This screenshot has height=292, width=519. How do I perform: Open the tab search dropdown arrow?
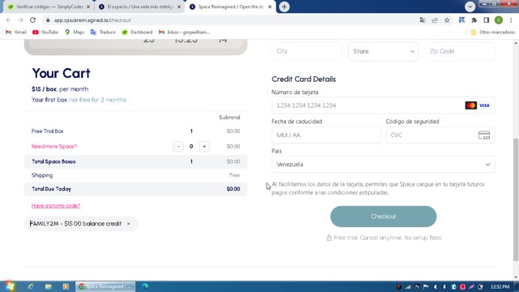470,6
